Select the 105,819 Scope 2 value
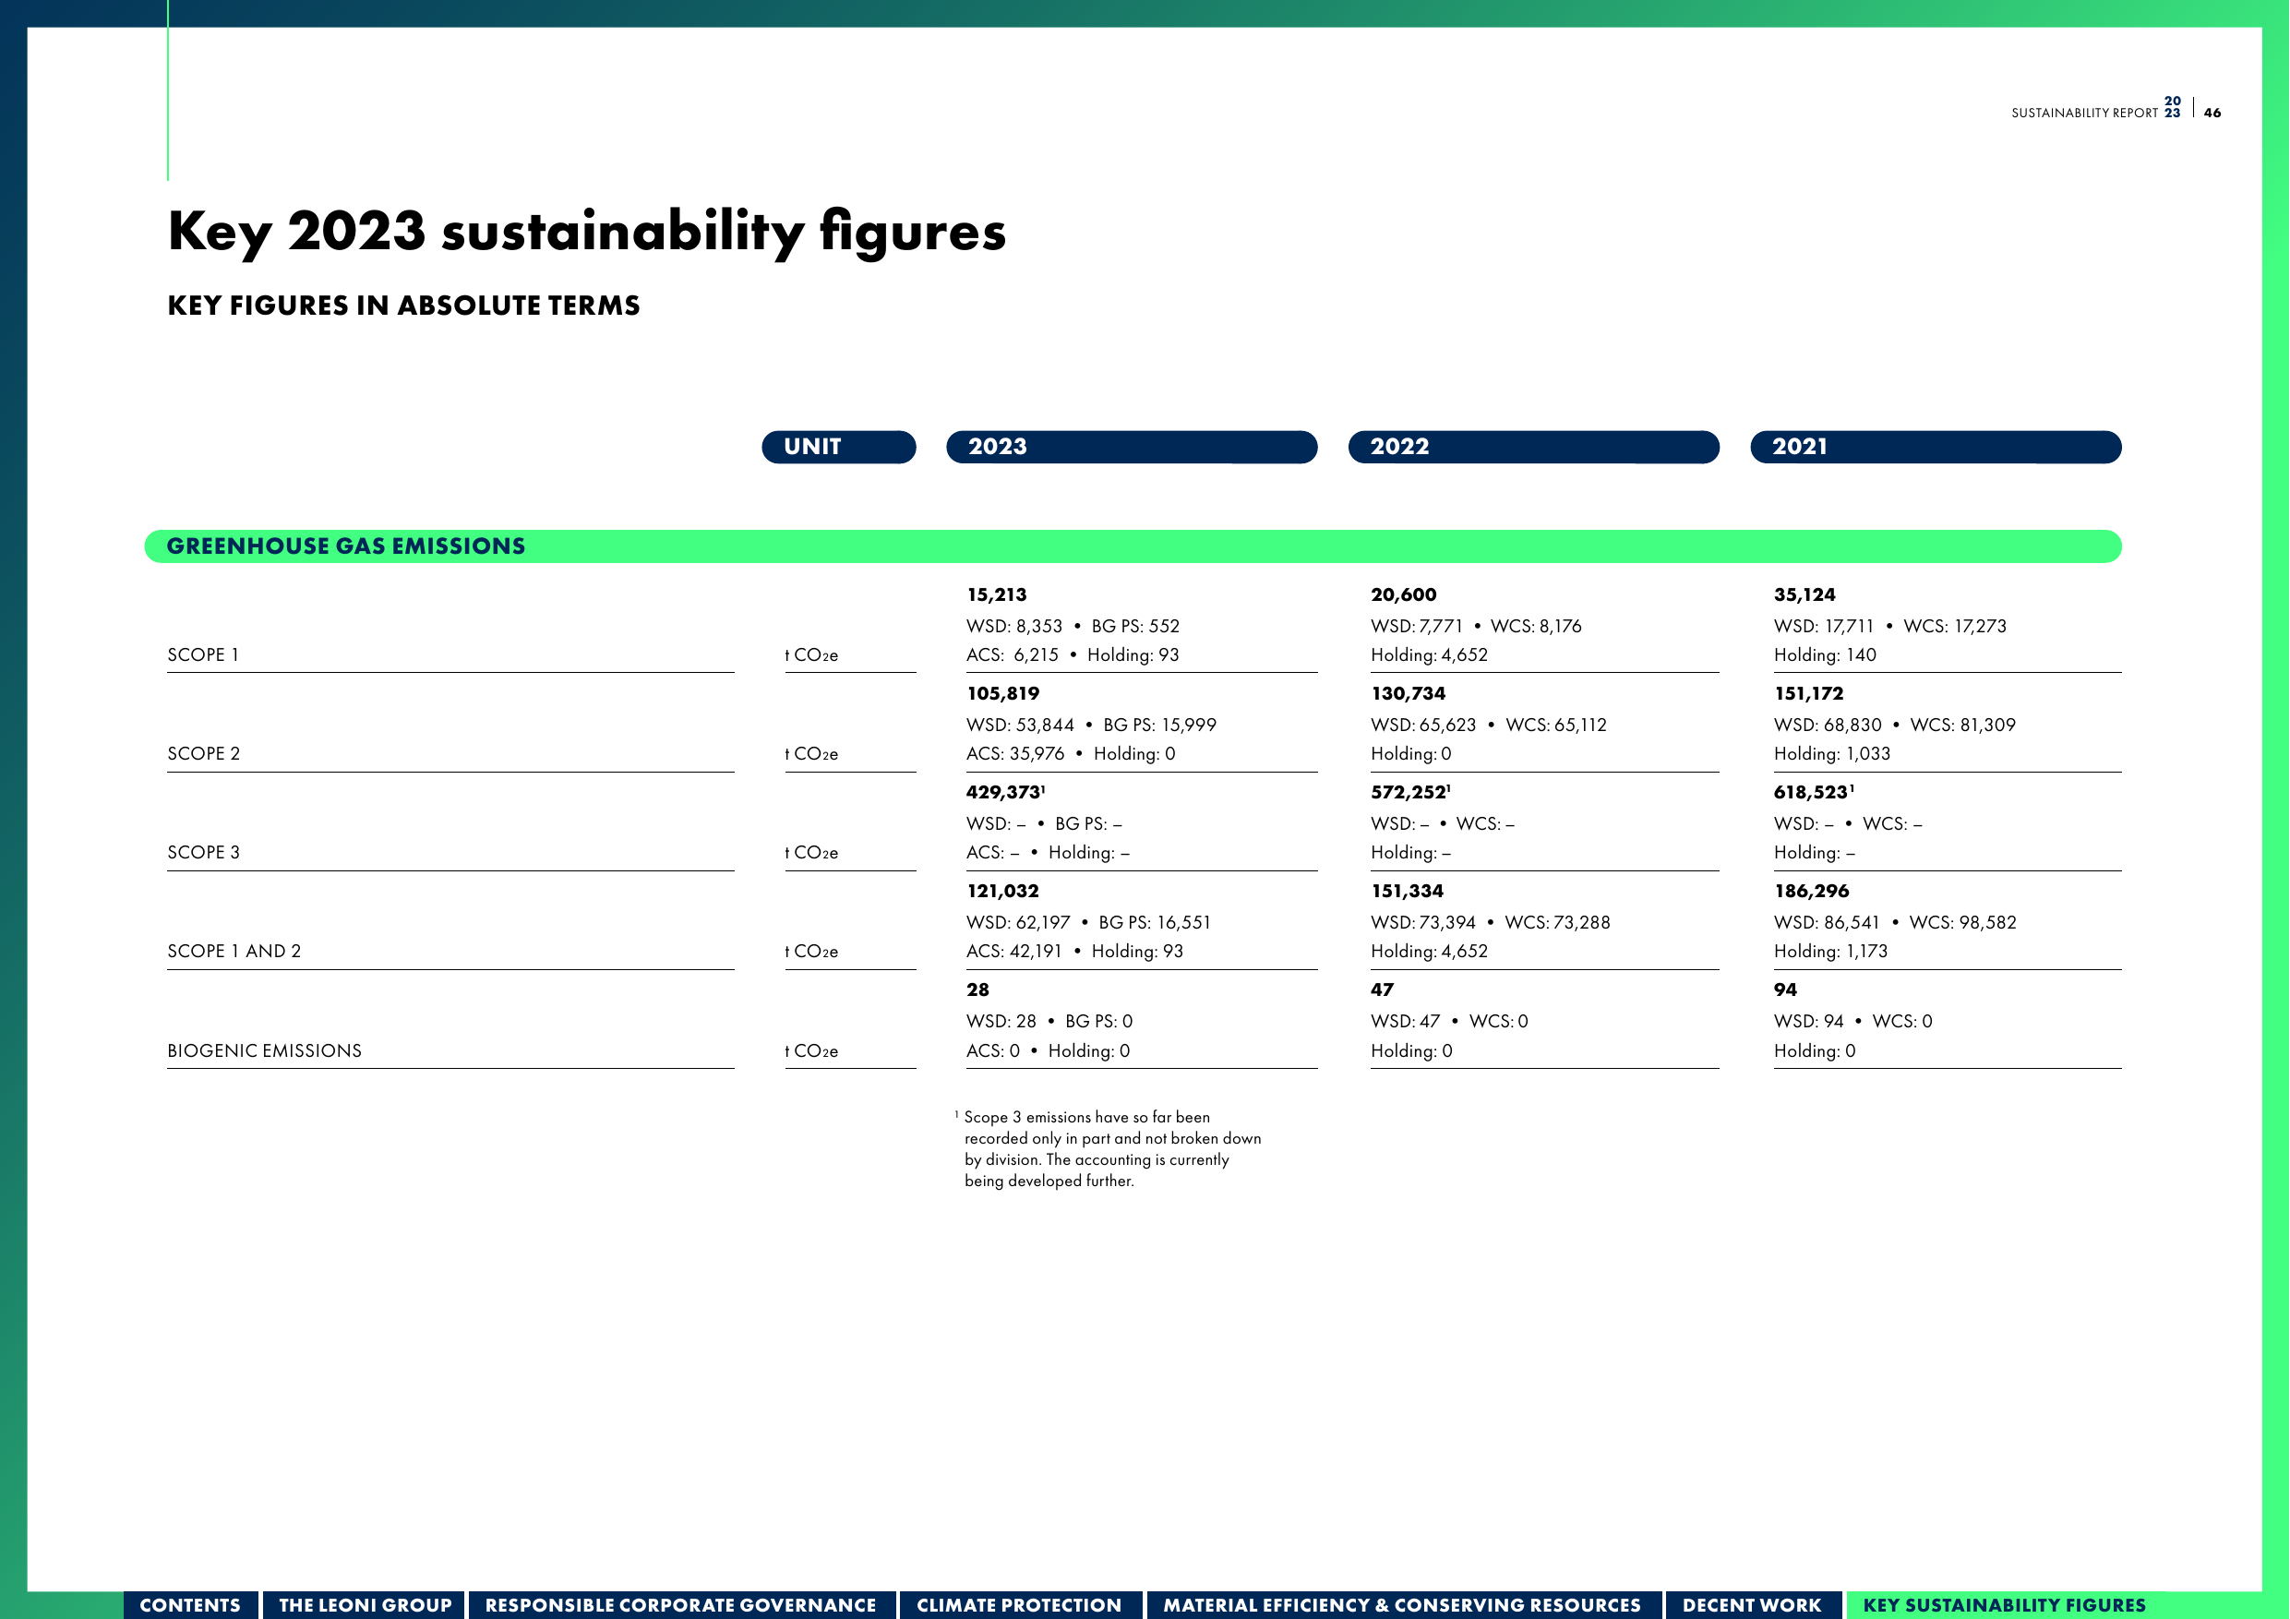Screen dimensions: 2290x1619 pyautogui.click(x=1003, y=693)
